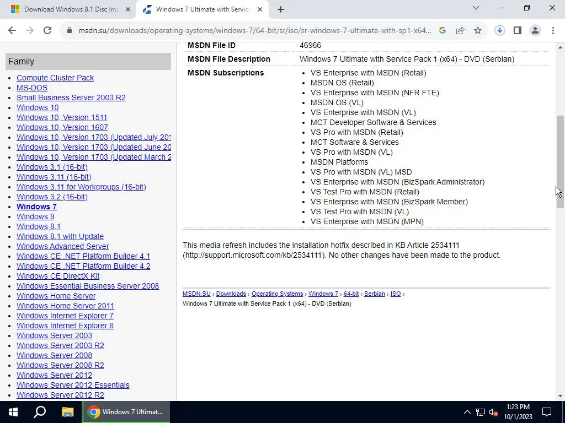Viewport: 565px width, 423px height.
Task: Click the browser forward arrow
Action: coord(30,31)
